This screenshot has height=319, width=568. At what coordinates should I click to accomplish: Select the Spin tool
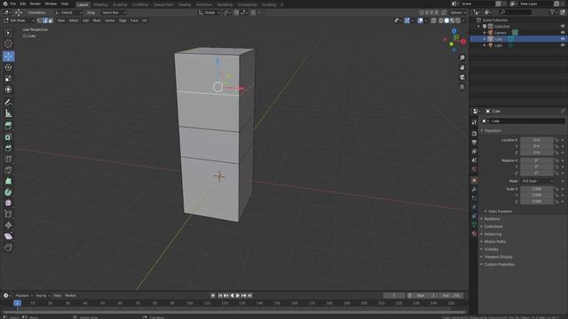pyautogui.click(x=8, y=192)
